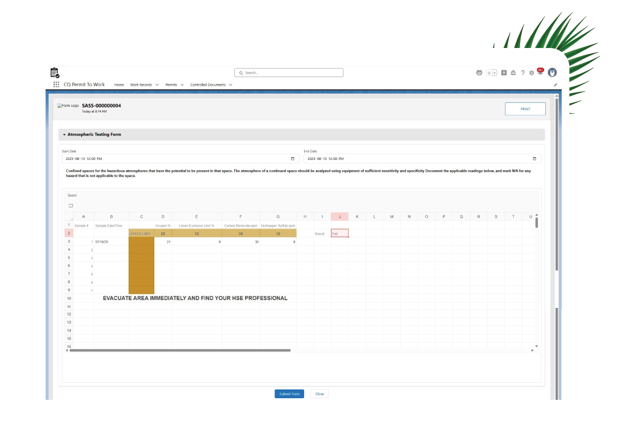Viewport: 619px width, 437px height.
Task: Click the Submit Form button
Action: pos(289,394)
